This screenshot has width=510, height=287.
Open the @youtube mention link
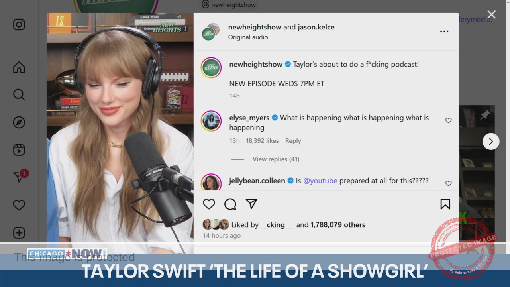click(x=320, y=181)
